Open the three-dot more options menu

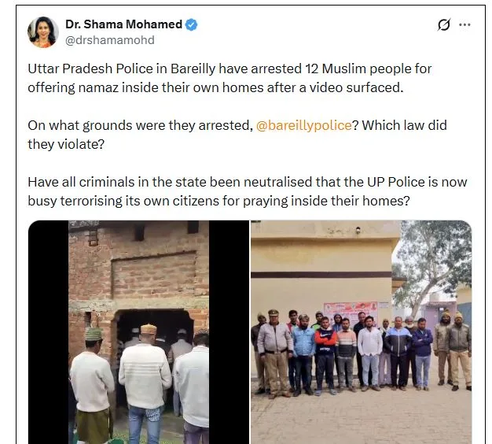[x=464, y=24]
